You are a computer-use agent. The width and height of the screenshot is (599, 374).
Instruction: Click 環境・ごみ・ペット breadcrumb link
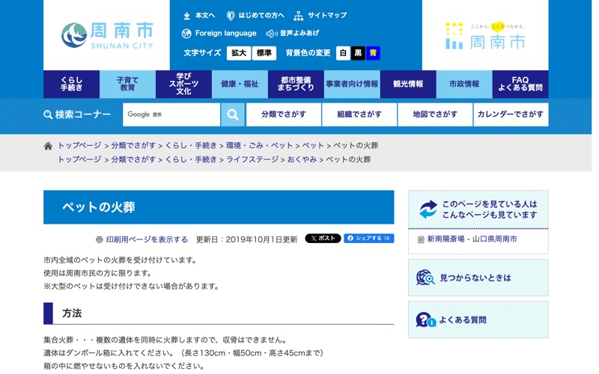pyautogui.click(x=259, y=146)
